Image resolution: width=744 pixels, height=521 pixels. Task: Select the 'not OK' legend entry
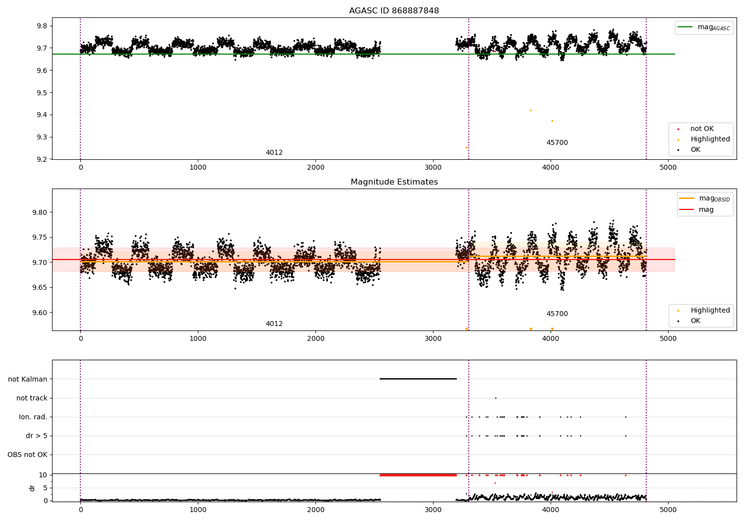pos(702,129)
